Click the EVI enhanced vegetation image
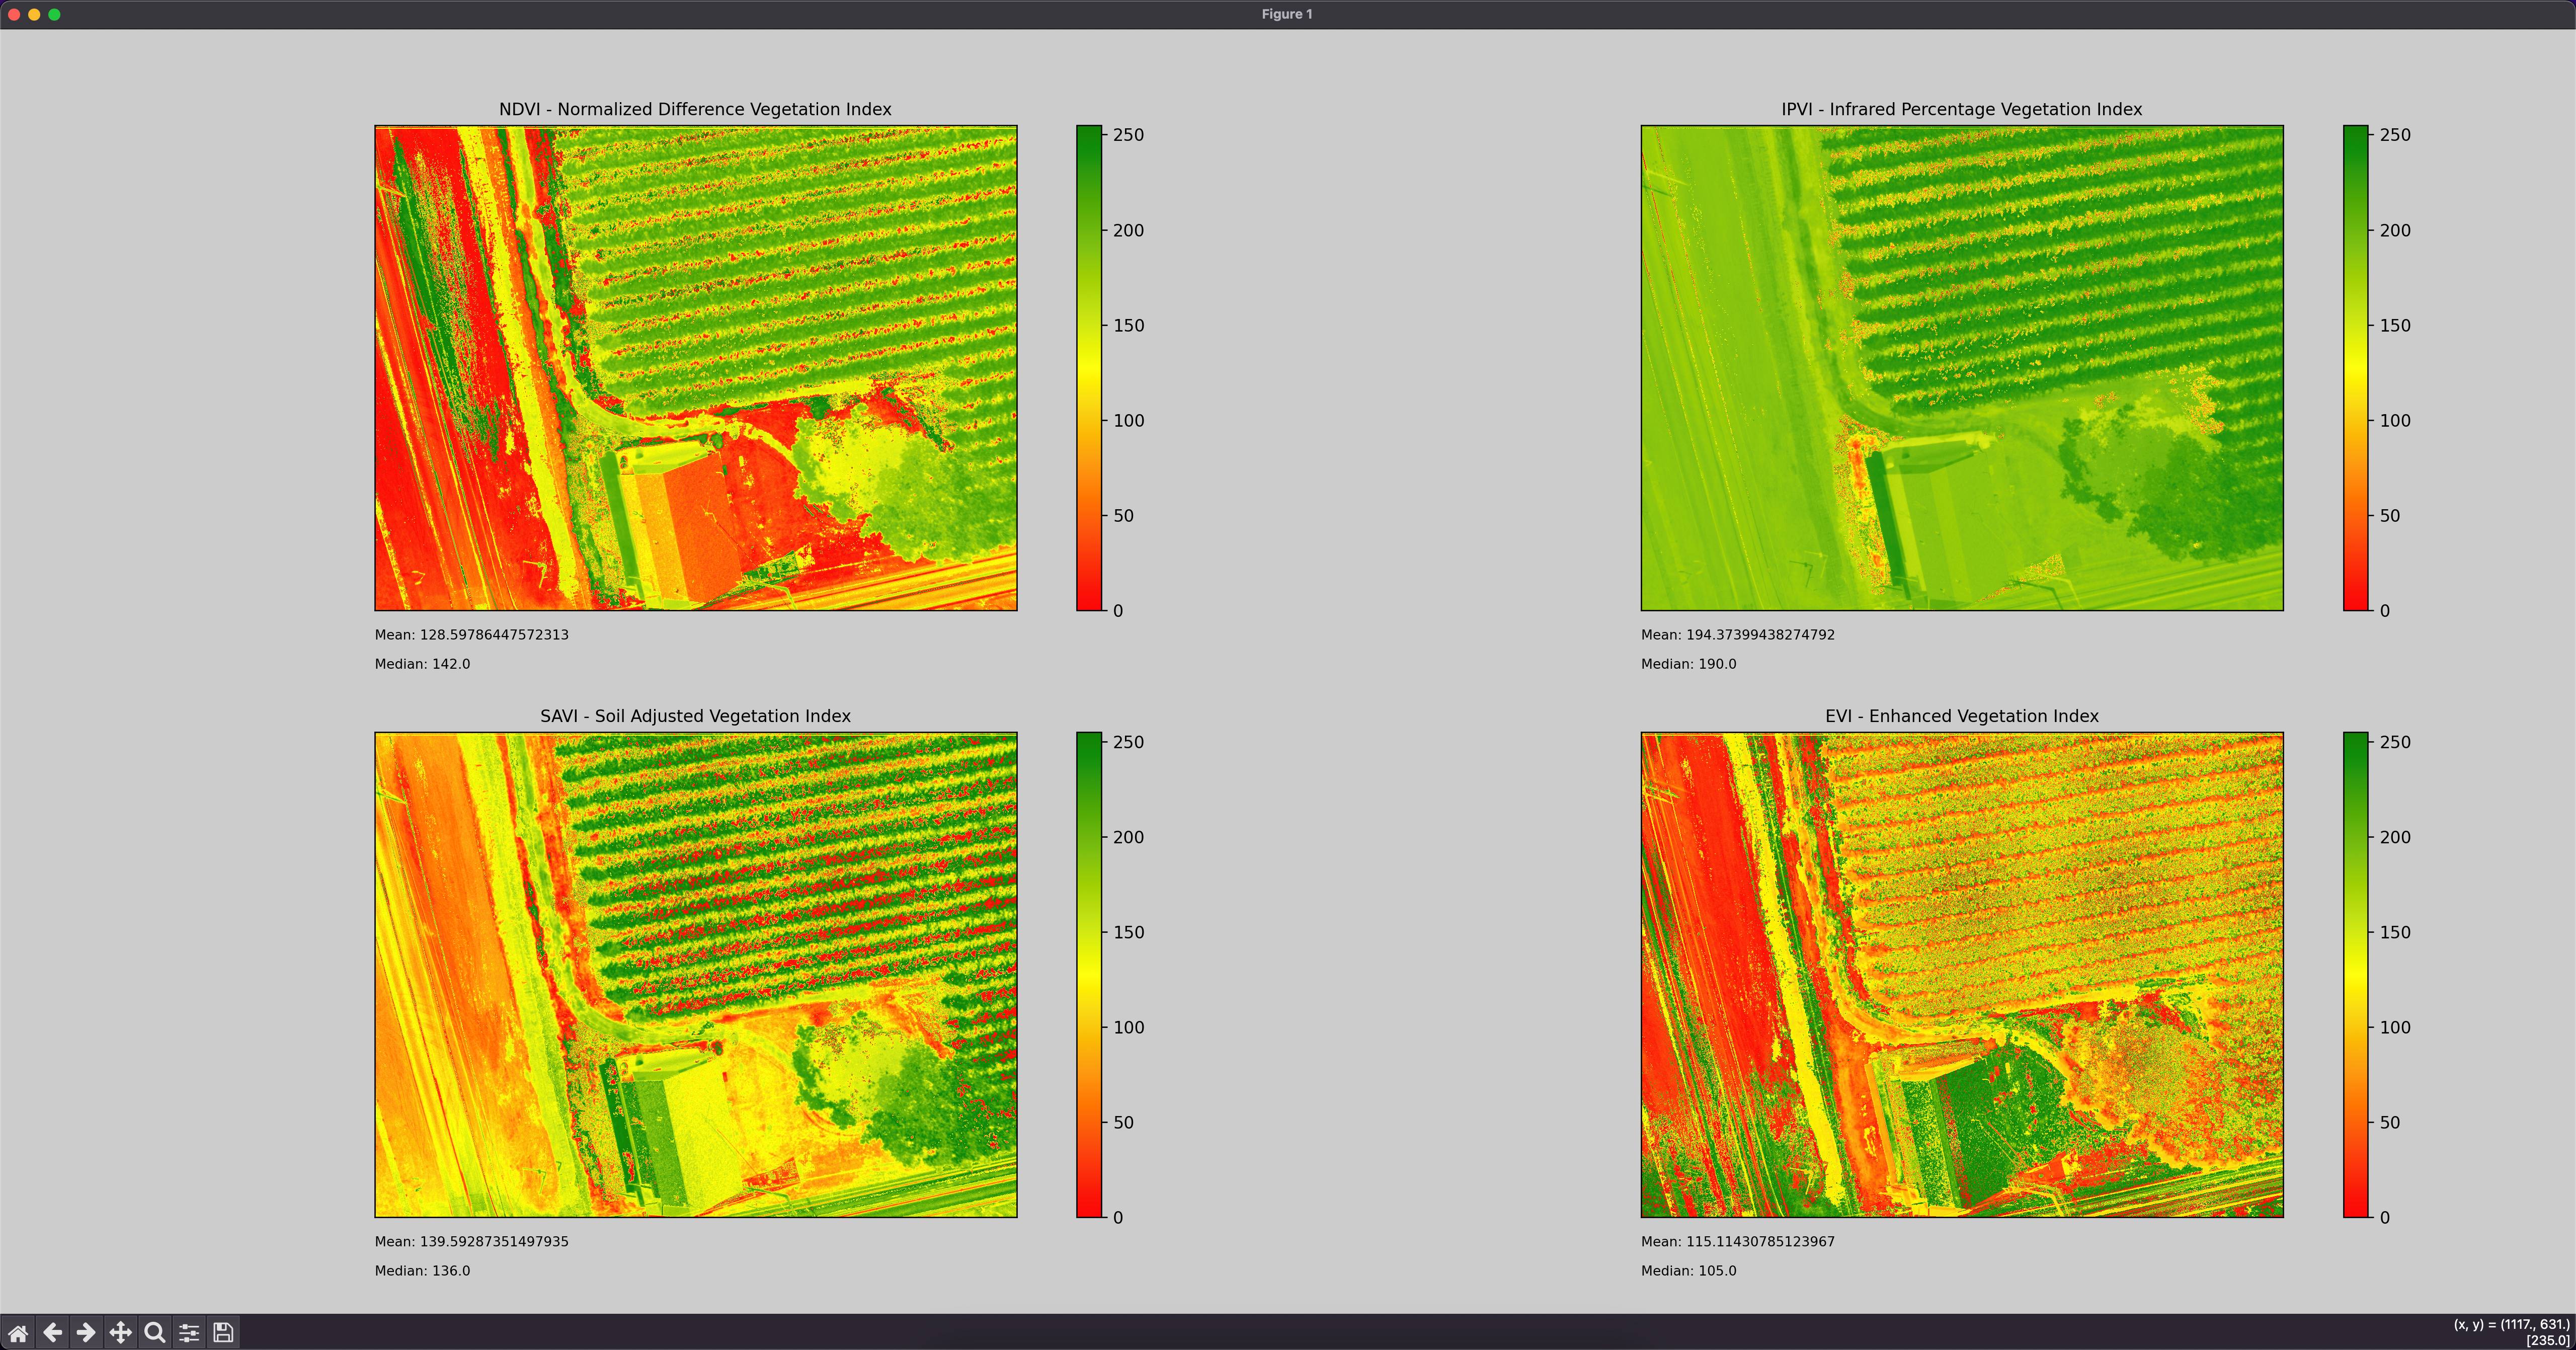The width and height of the screenshot is (2576, 1350). 1962,975
